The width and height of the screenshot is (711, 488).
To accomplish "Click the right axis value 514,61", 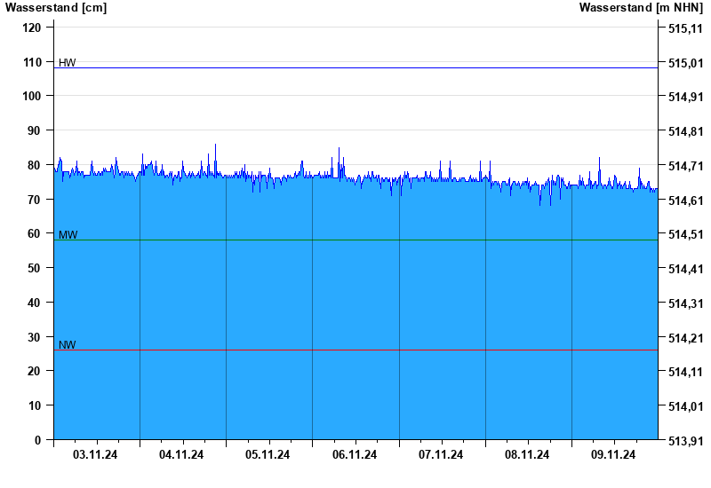I will 685,201.
